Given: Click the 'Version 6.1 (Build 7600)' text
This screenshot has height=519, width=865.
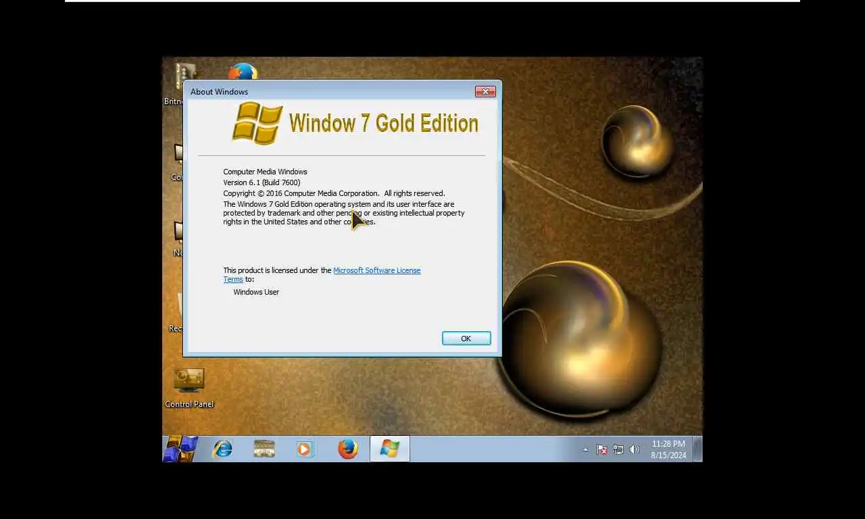Looking at the screenshot, I should (x=262, y=182).
